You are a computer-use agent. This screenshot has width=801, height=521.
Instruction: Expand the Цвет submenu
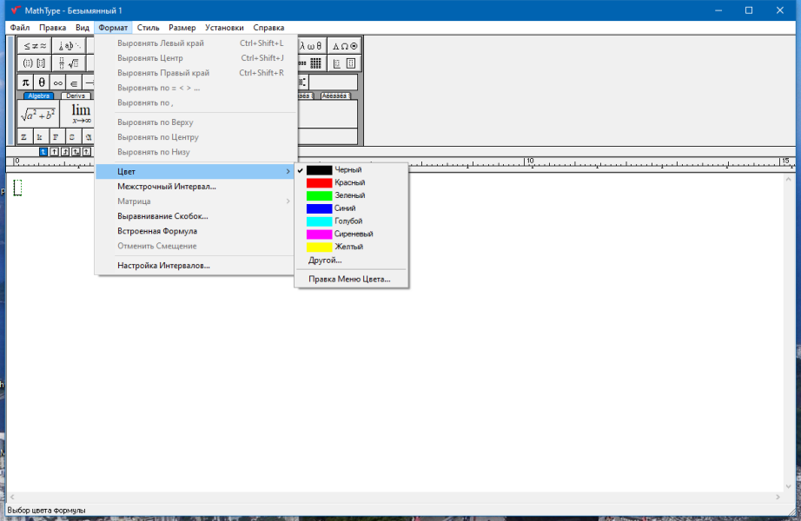point(195,172)
